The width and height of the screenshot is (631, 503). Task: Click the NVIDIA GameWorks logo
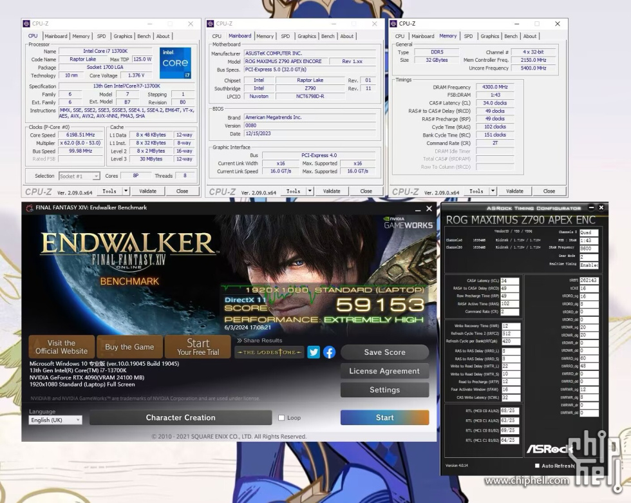click(408, 223)
